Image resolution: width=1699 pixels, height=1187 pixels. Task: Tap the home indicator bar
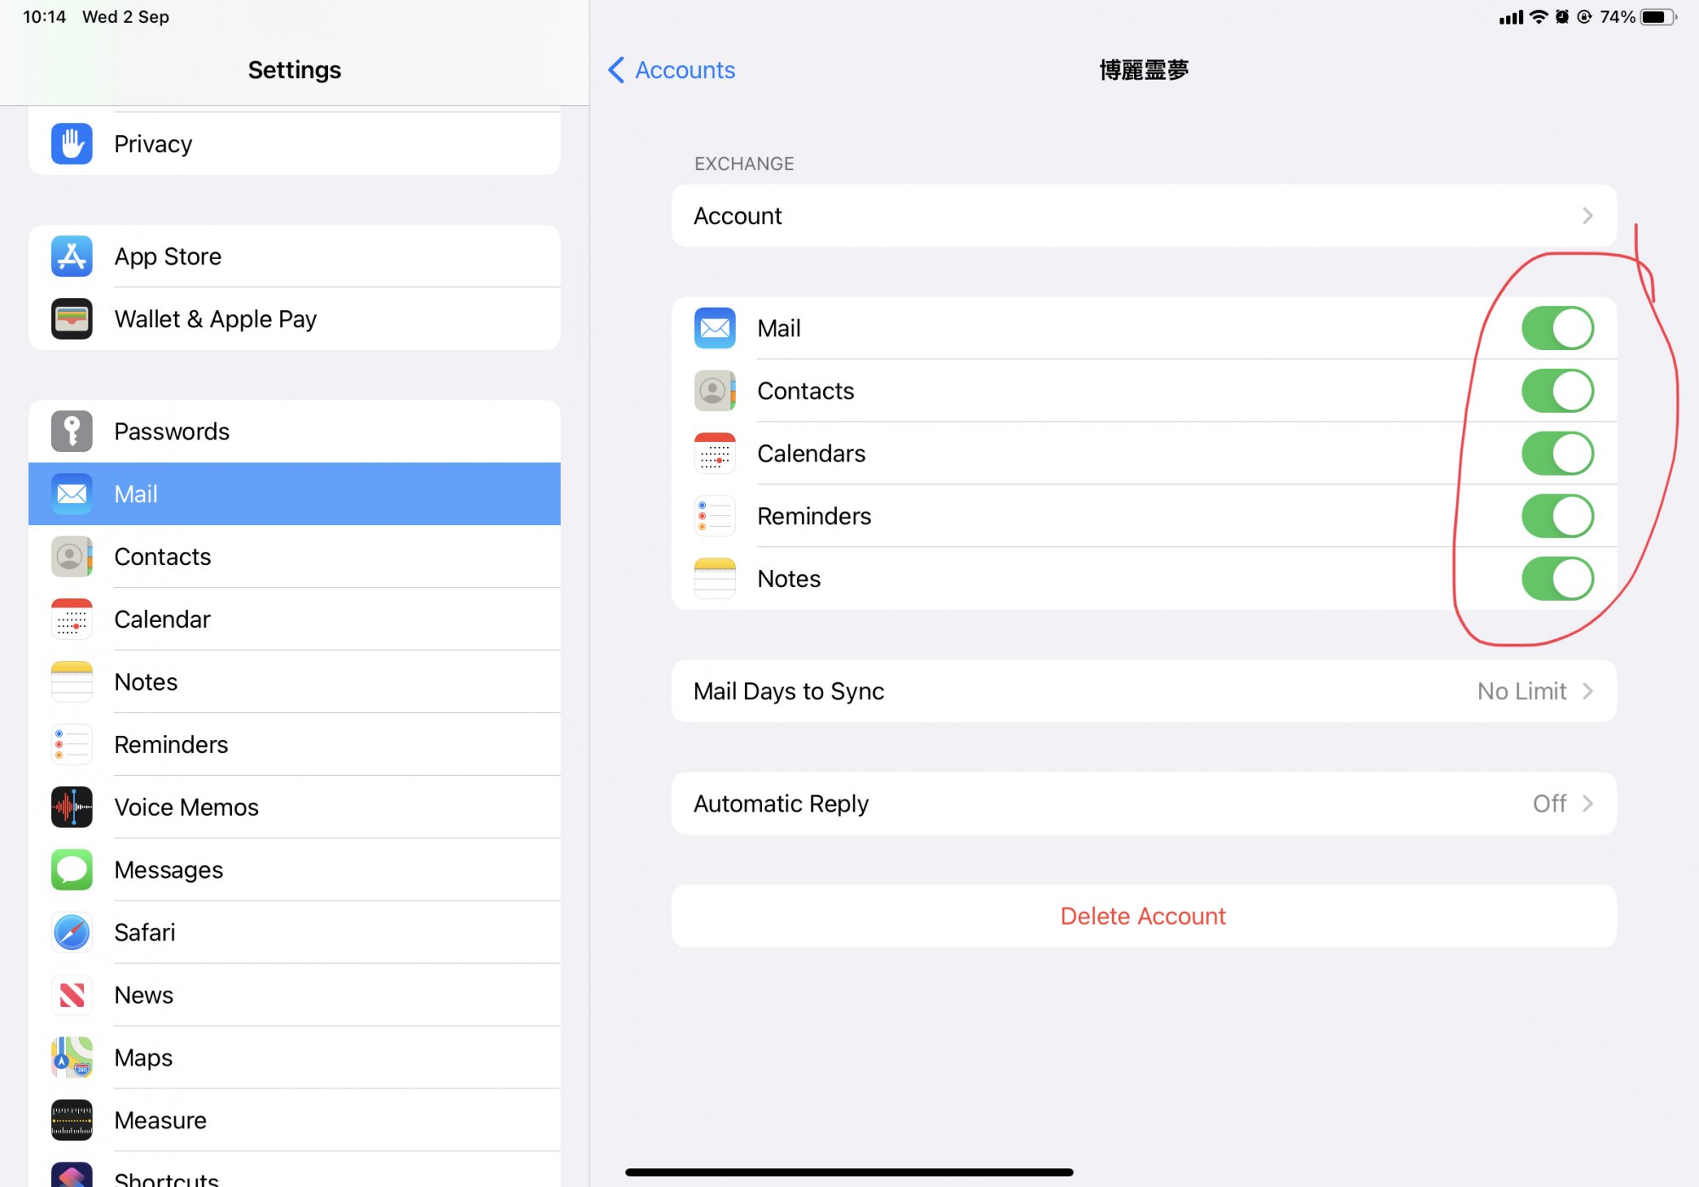click(x=849, y=1172)
